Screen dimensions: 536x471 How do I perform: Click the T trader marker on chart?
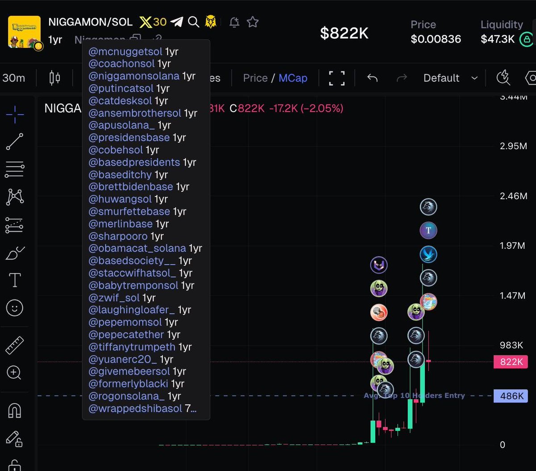pos(428,230)
